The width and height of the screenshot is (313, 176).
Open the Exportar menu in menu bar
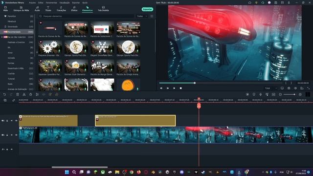point(76,3)
